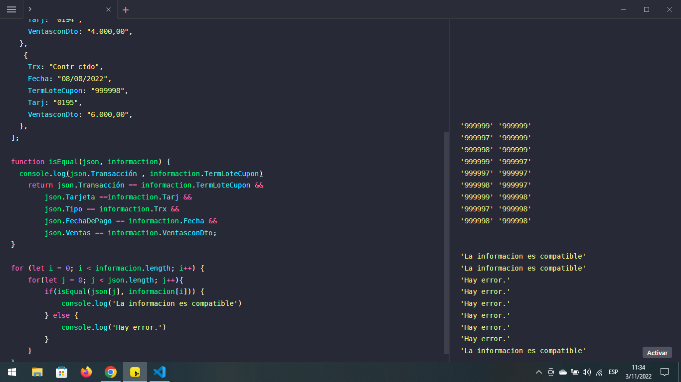The width and height of the screenshot is (681, 382).
Task: Open the Windows Start menu
Action: [x=12, y=372]
